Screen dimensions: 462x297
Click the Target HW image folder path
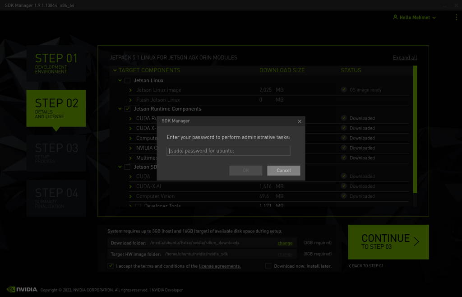point(197,254)
